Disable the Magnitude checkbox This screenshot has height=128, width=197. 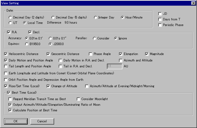coord(147,54)
